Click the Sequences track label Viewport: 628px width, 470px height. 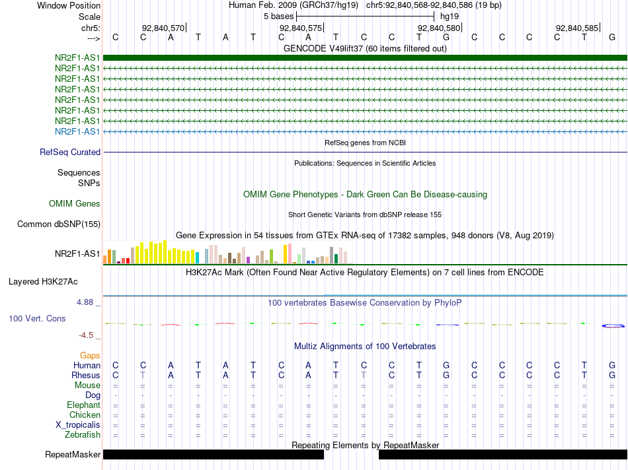coord(79,172)
